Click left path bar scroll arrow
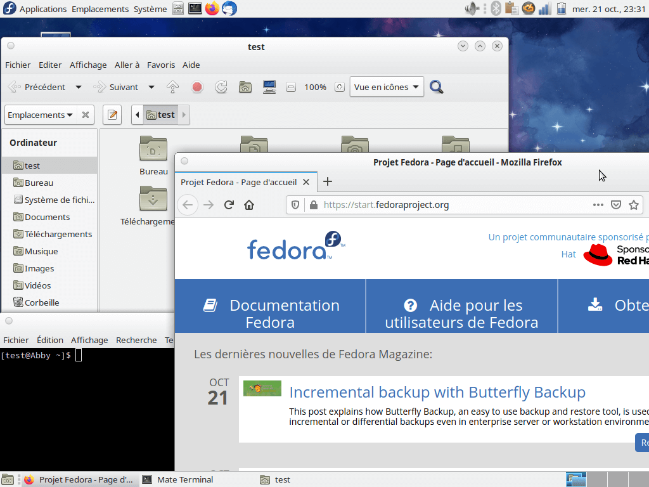The image size is (649, 487). 138,115
